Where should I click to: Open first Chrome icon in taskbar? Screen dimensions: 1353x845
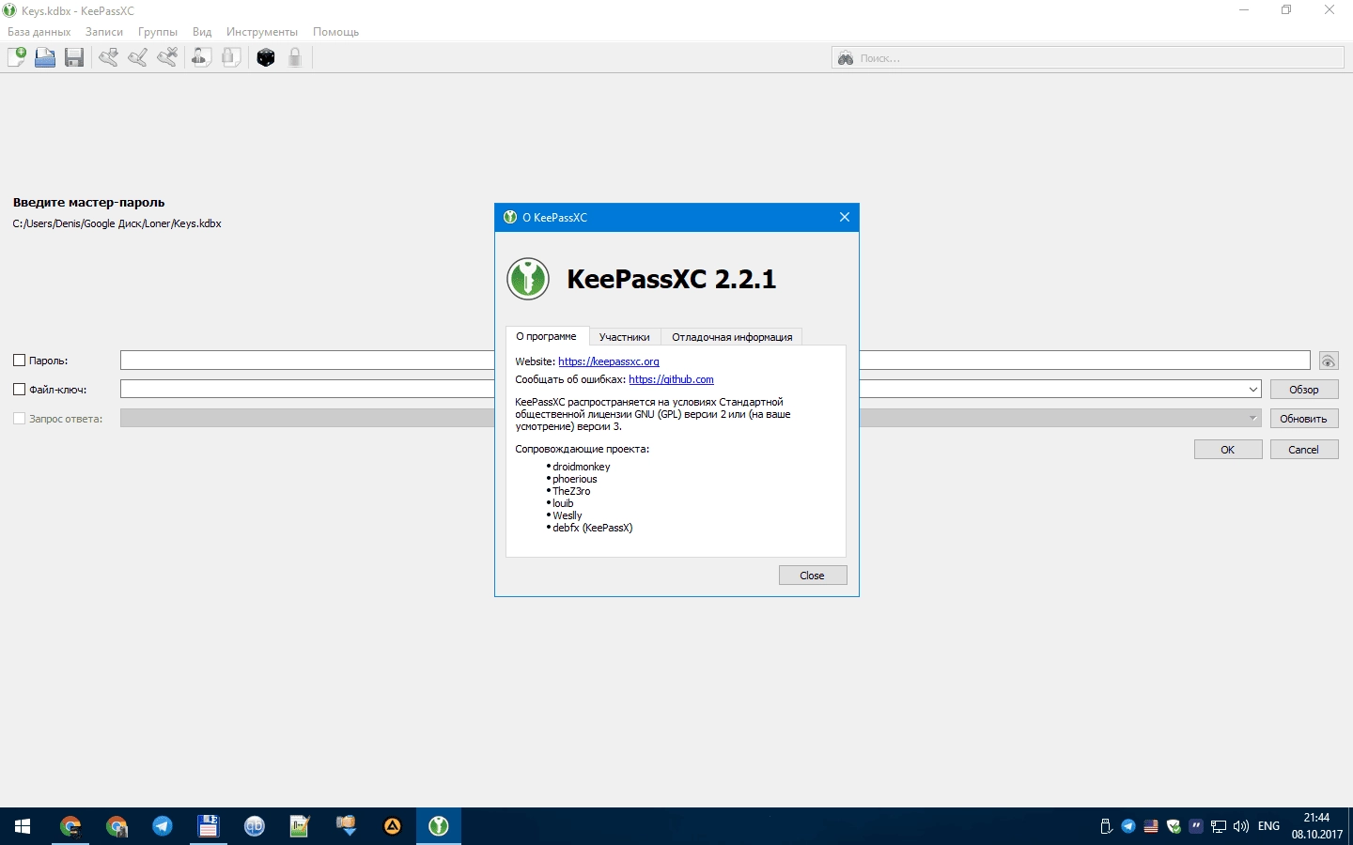[x=70, y=826]
